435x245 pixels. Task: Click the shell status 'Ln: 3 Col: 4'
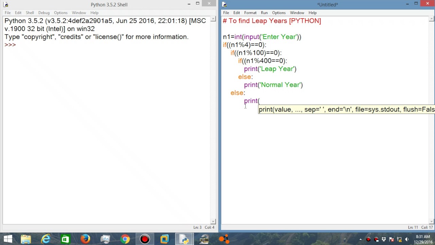(x=204, y=227)
